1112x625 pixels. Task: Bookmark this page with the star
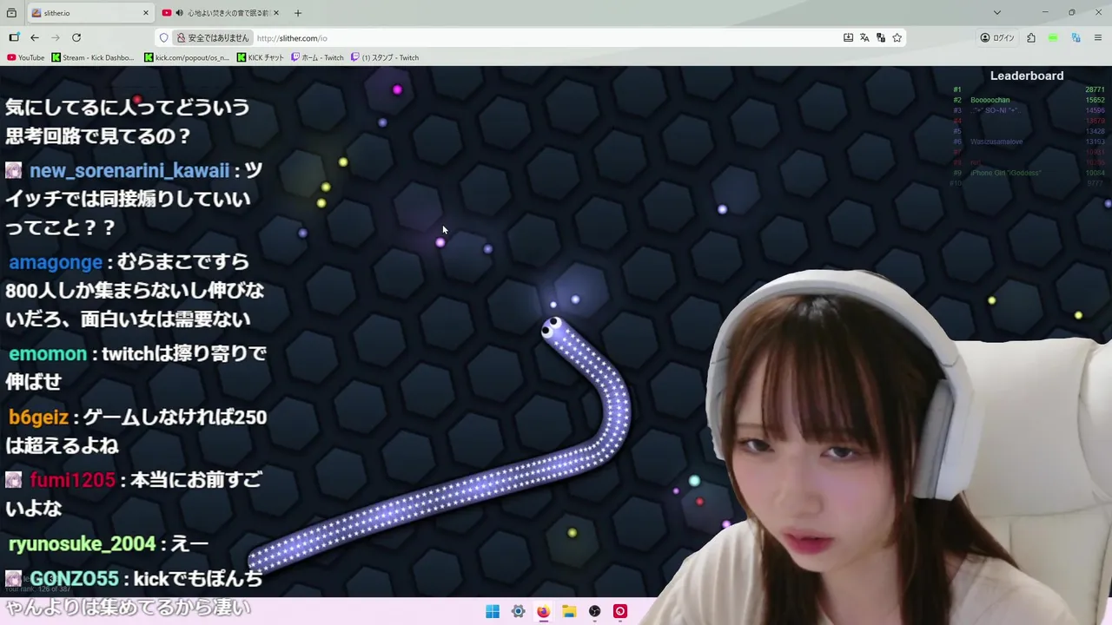click(897, 38)
